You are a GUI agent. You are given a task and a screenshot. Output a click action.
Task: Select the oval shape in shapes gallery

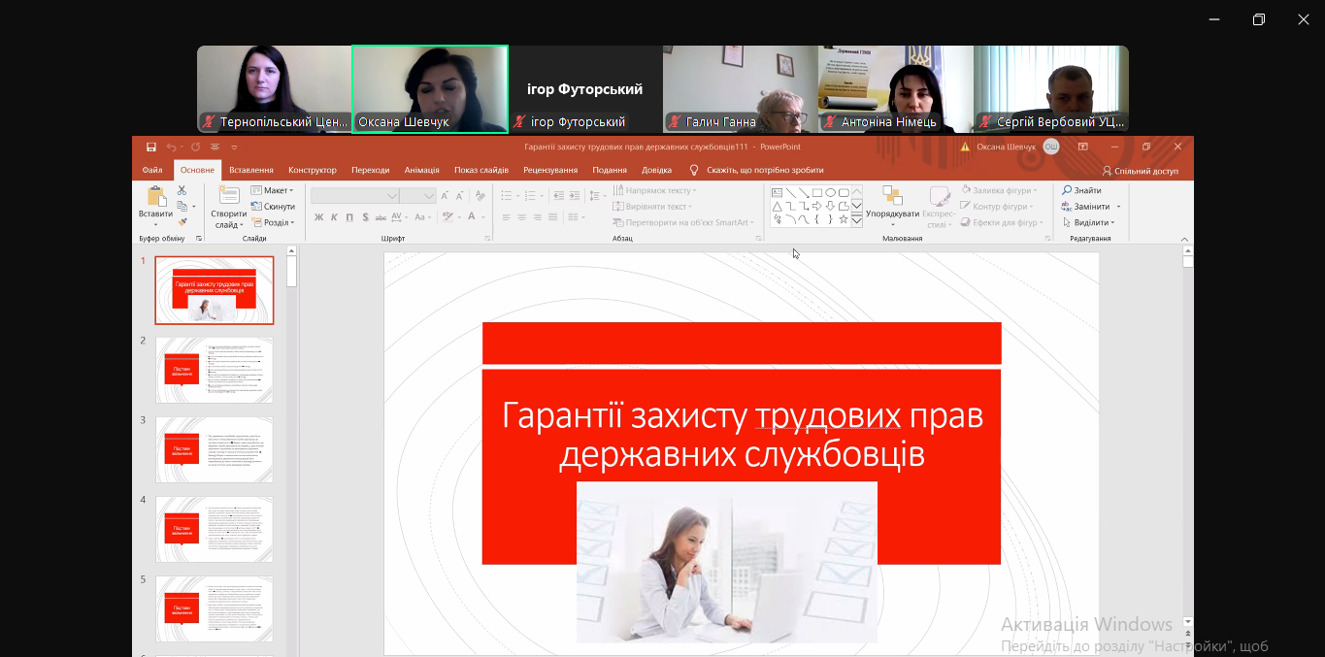[x=831, y=192]
